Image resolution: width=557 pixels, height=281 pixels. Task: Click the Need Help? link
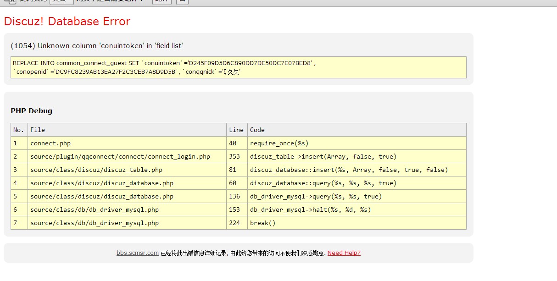click(x=344, y=253)
